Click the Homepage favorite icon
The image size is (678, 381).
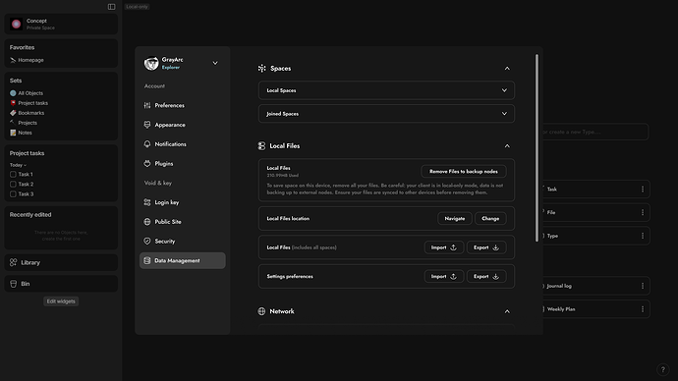pyautogui.click(x=13, y=60)
